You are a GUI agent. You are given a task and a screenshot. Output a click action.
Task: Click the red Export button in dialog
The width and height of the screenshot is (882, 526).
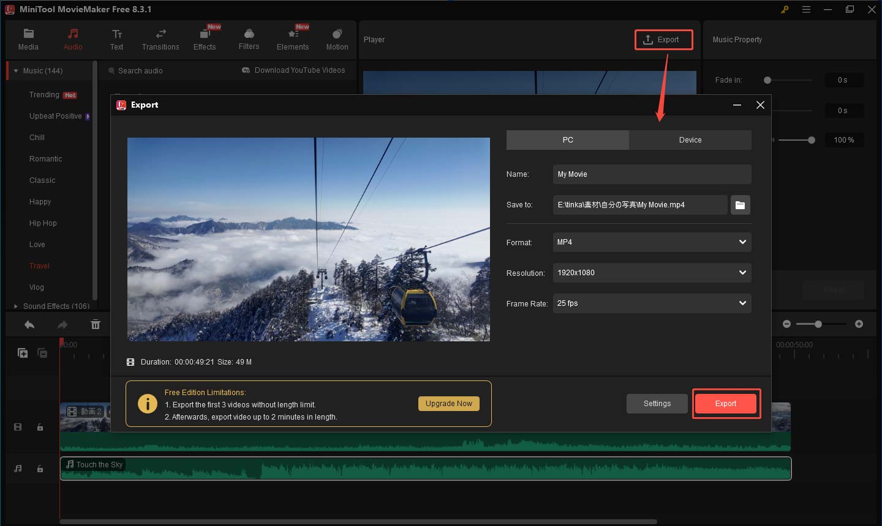[x=726, y=404]
